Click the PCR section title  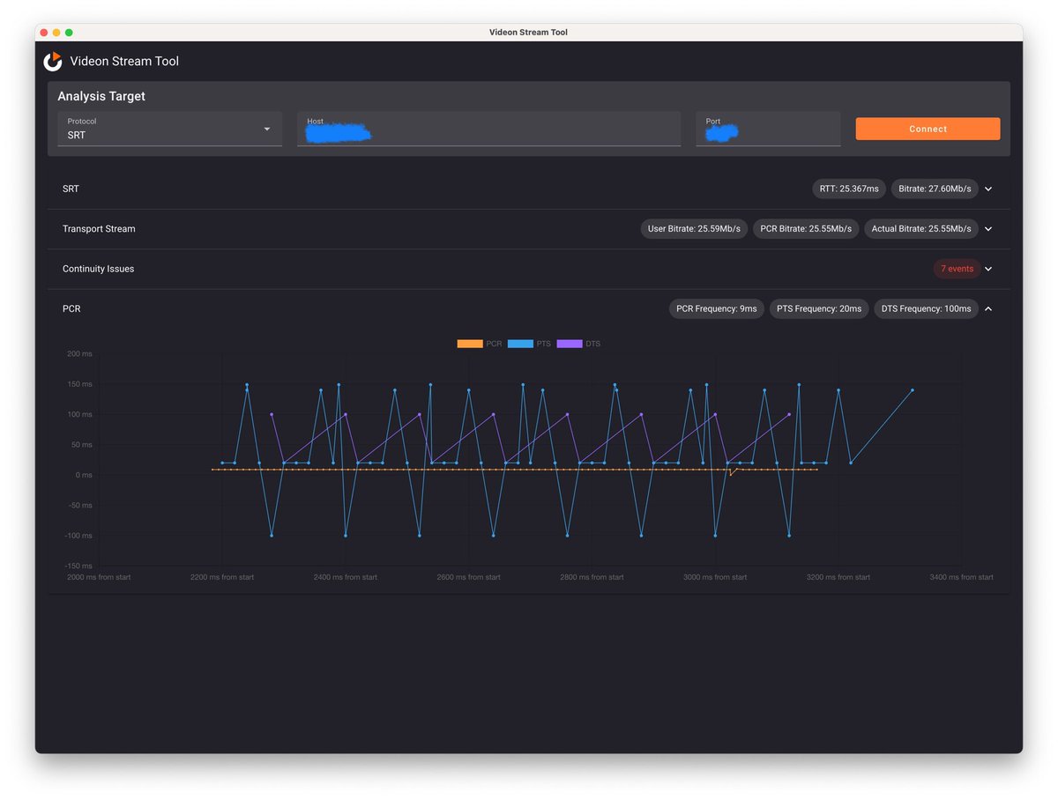click(x=71, y=309)
